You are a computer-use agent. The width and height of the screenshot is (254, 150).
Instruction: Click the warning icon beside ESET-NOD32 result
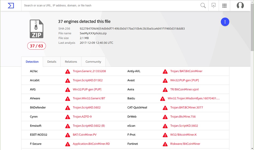click(x=68, y=135)
